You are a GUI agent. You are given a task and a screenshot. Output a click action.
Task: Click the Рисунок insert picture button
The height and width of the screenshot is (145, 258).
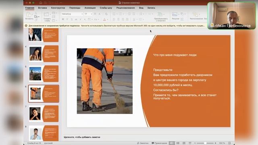175,16
